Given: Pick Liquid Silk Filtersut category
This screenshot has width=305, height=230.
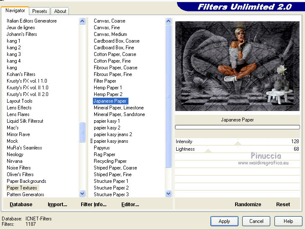Looking at the screenshot, I should 25,121.
